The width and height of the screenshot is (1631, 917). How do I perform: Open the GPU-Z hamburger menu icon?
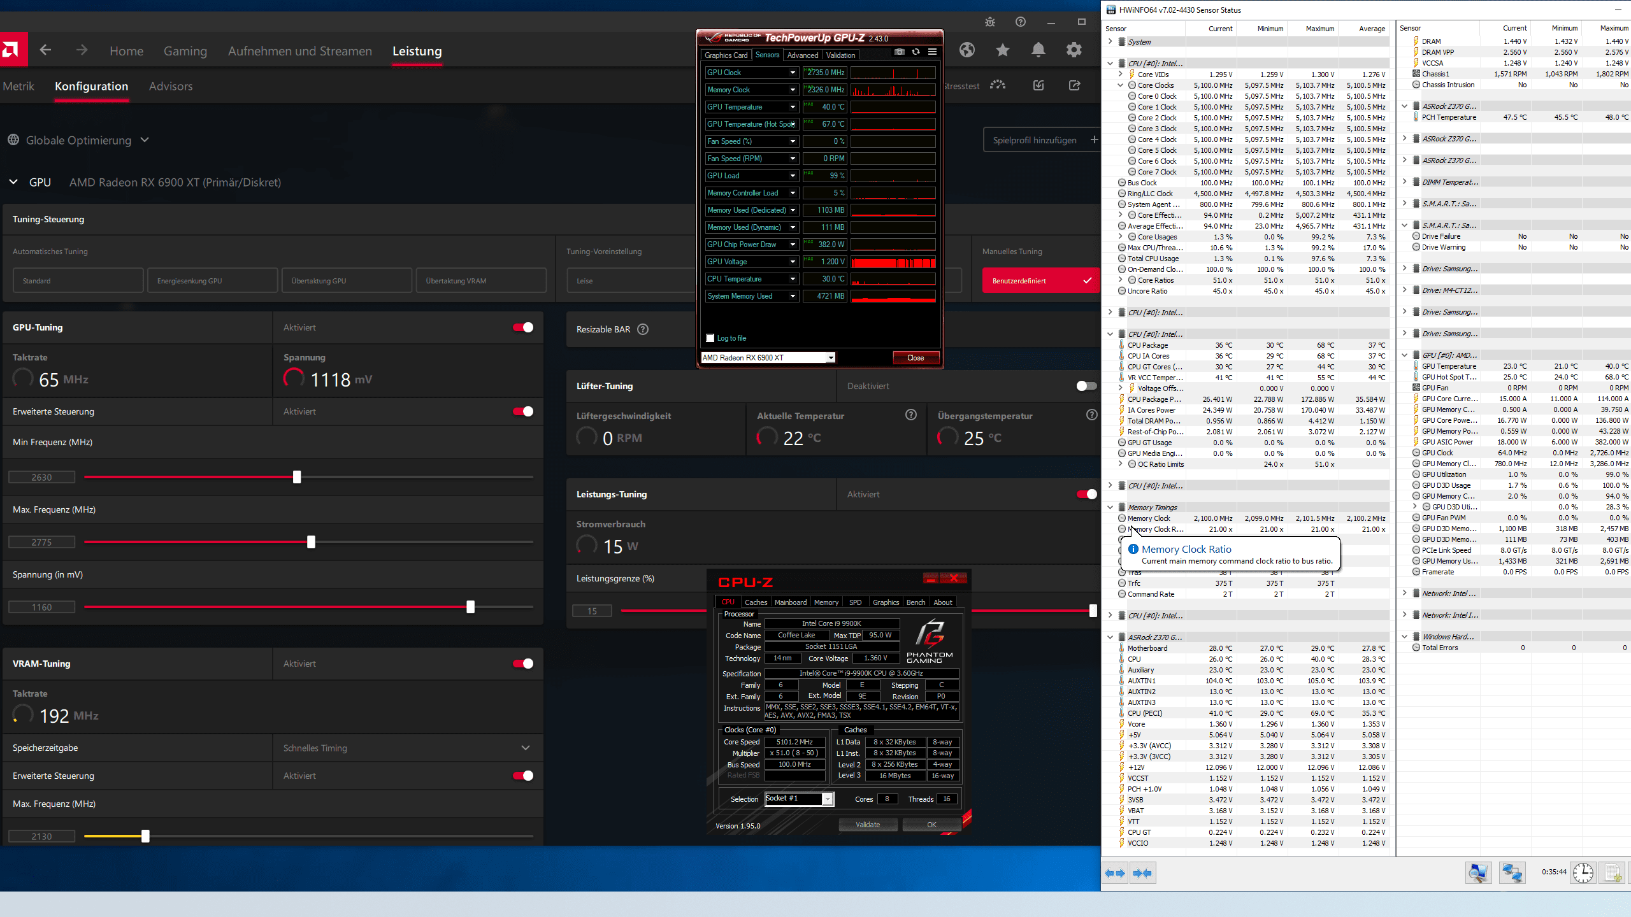(932, 52)
